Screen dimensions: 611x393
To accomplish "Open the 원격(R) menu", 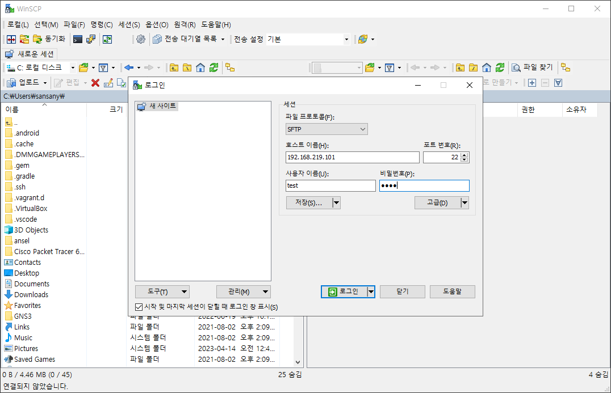I will point(185,24).
